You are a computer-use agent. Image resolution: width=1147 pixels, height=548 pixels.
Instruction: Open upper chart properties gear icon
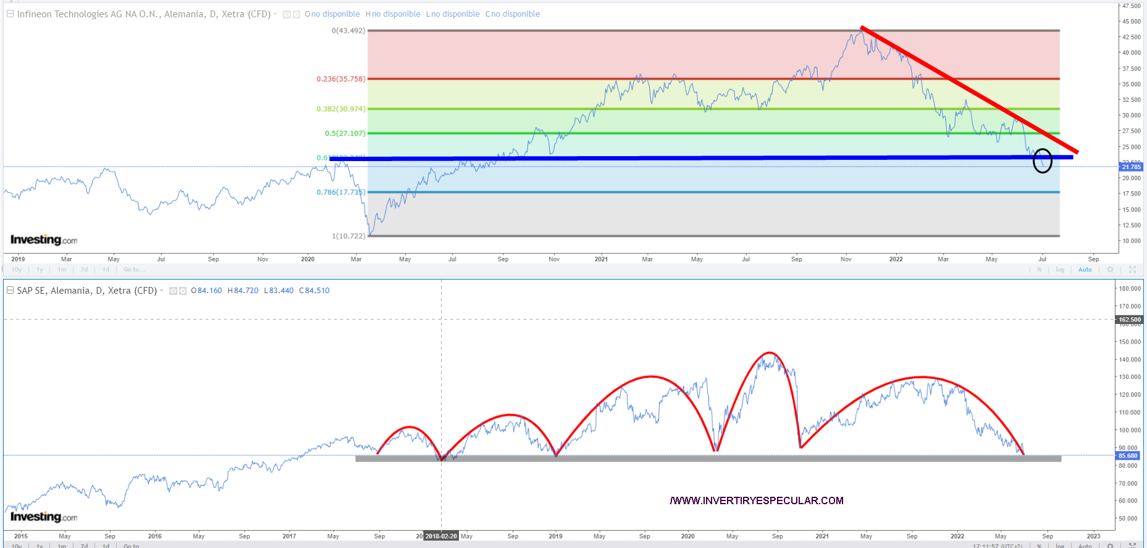[1110, 270]
